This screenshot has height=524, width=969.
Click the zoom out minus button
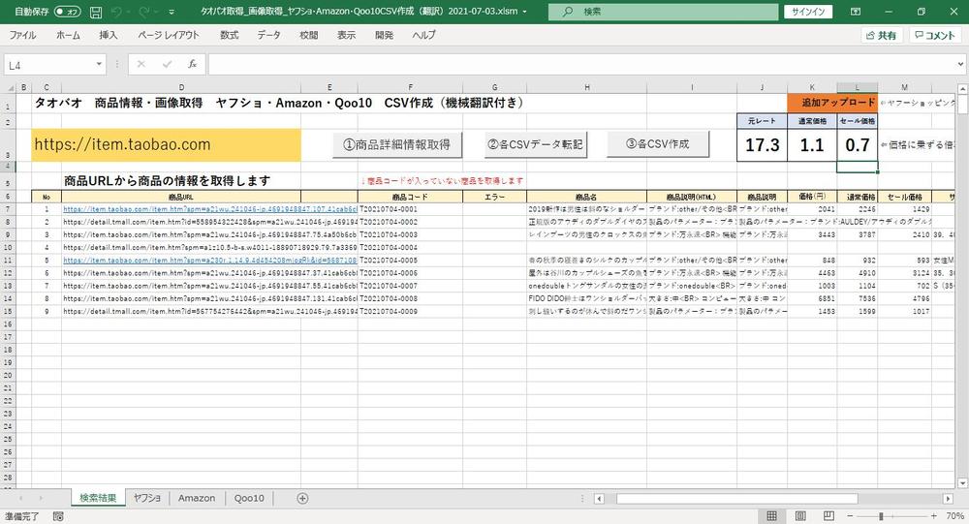[x=850, y=516]
